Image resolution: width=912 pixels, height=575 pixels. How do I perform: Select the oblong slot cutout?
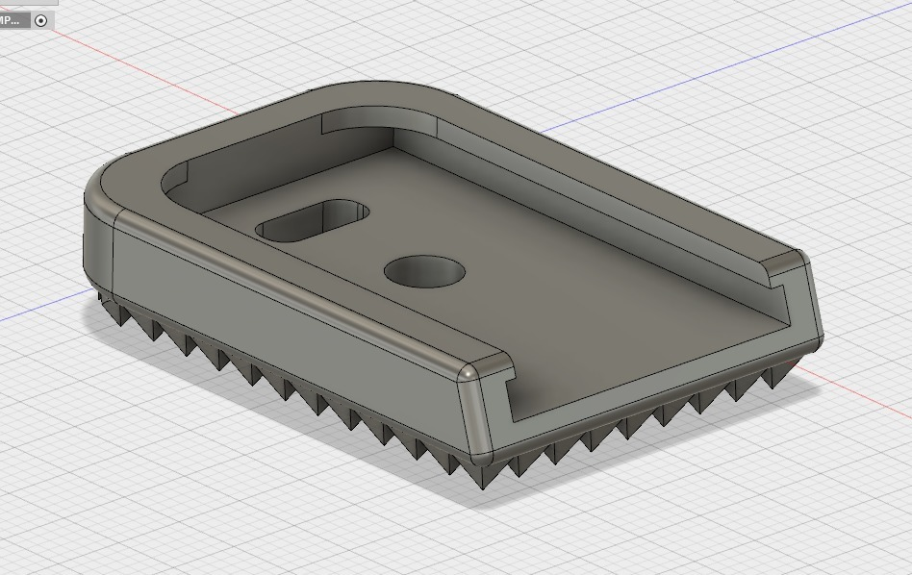pos(314,221)
